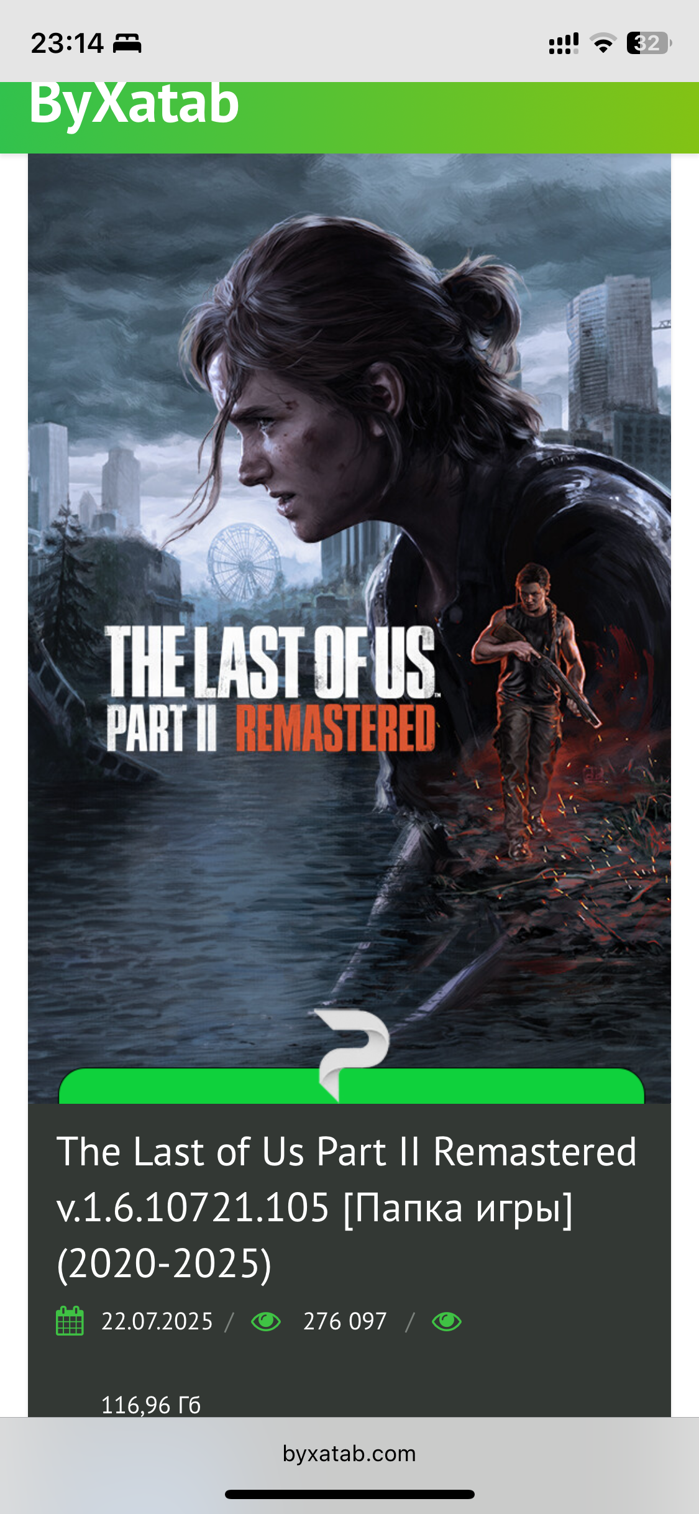Tap the home indicator bar
Screen dimensions: 699x1514
coord(350,1494)
